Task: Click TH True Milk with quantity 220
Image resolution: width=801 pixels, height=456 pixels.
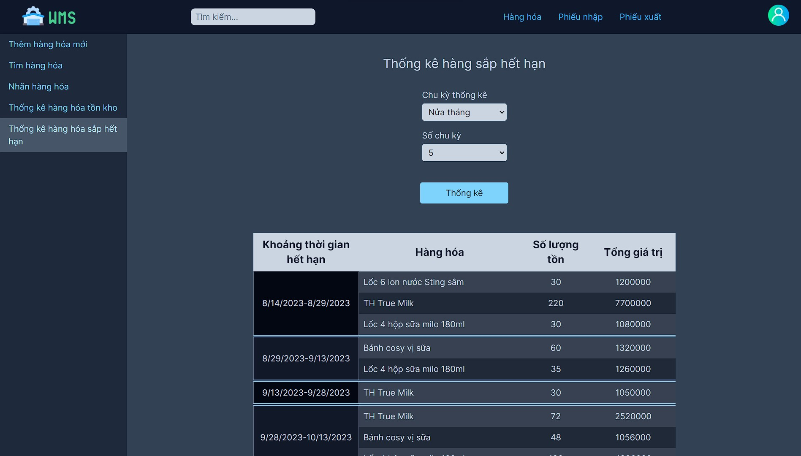Action: click(517, 303)
